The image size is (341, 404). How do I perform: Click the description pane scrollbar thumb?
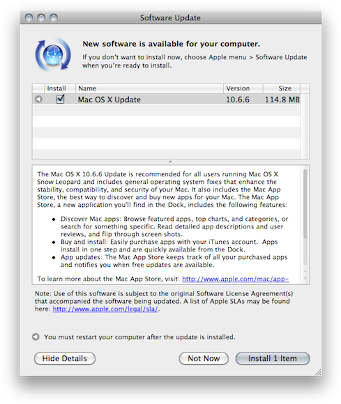[x=305, y=203]
